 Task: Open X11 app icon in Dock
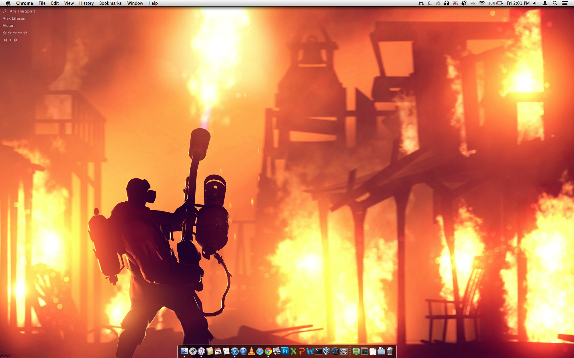point(335,351)
